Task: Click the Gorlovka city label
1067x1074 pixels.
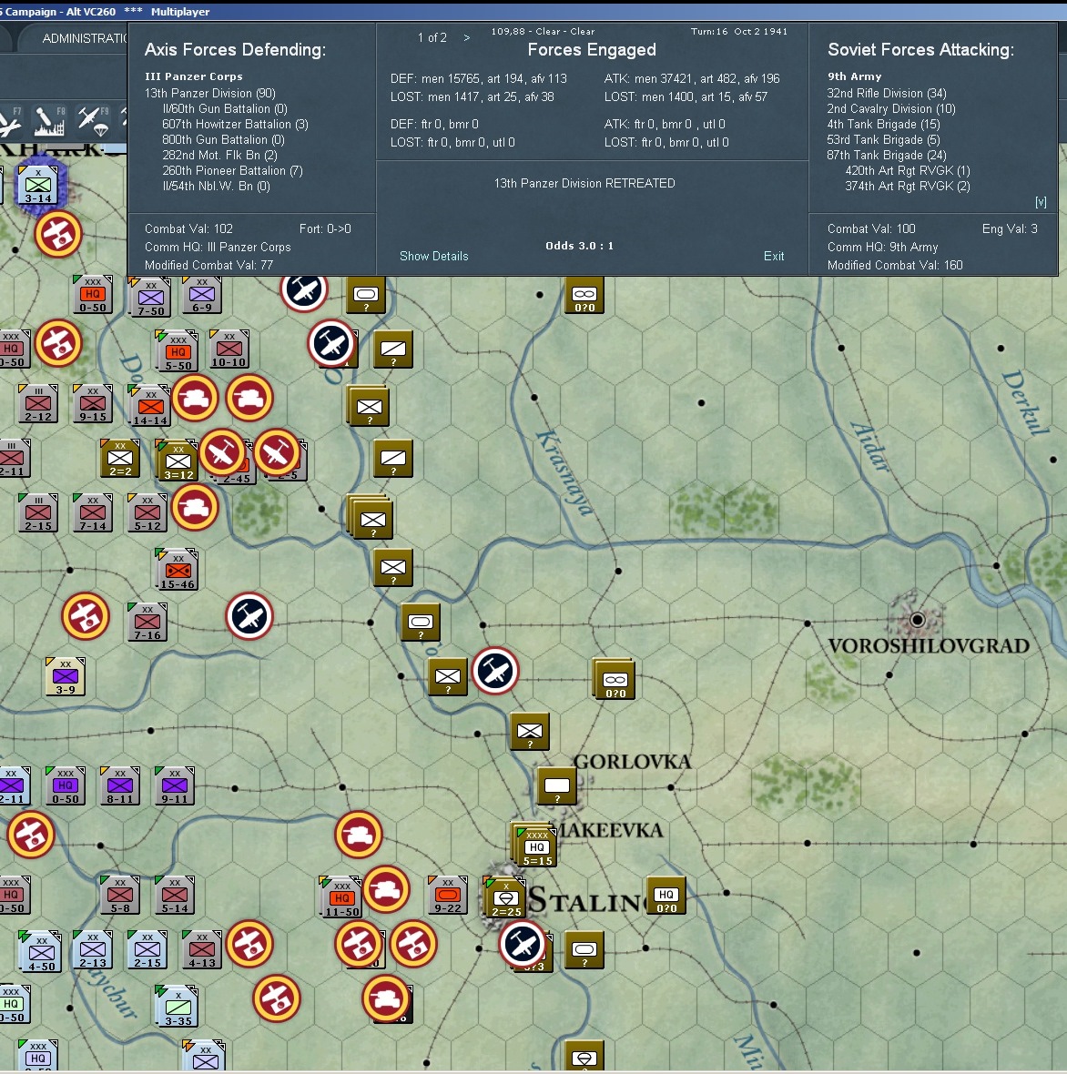Action: click(633, 762)
